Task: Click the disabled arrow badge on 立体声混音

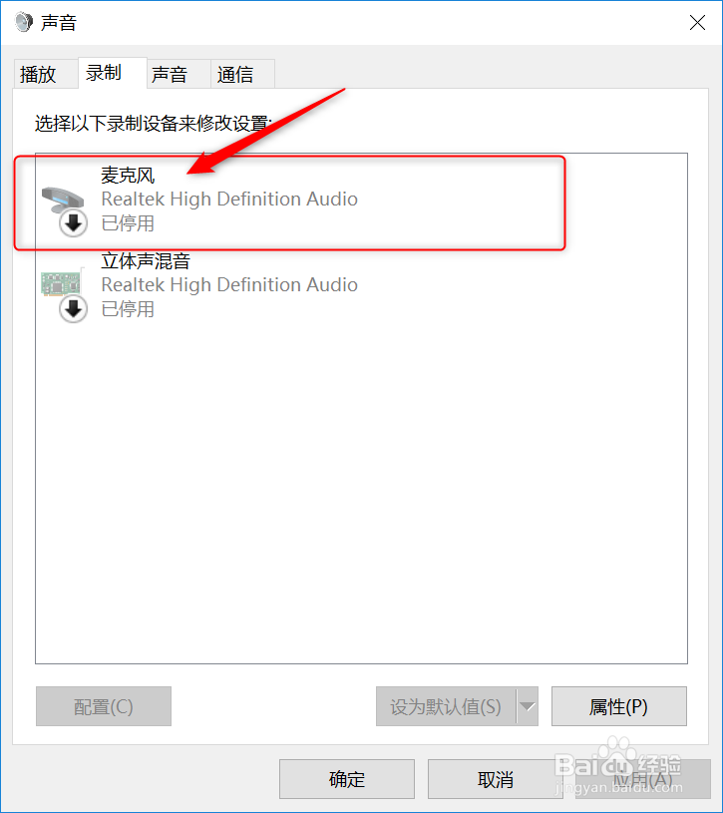Action: (x=73, y=309)
